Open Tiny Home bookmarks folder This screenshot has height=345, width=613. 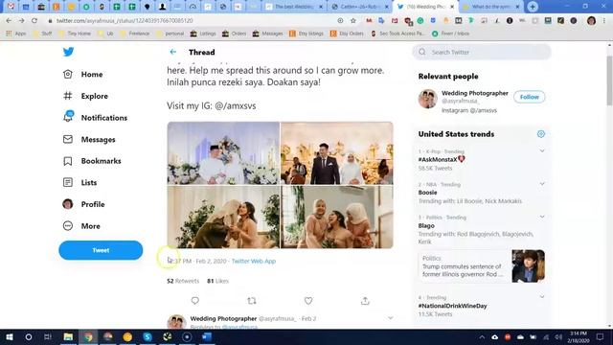pyautogui.click(x=74, y=34)
